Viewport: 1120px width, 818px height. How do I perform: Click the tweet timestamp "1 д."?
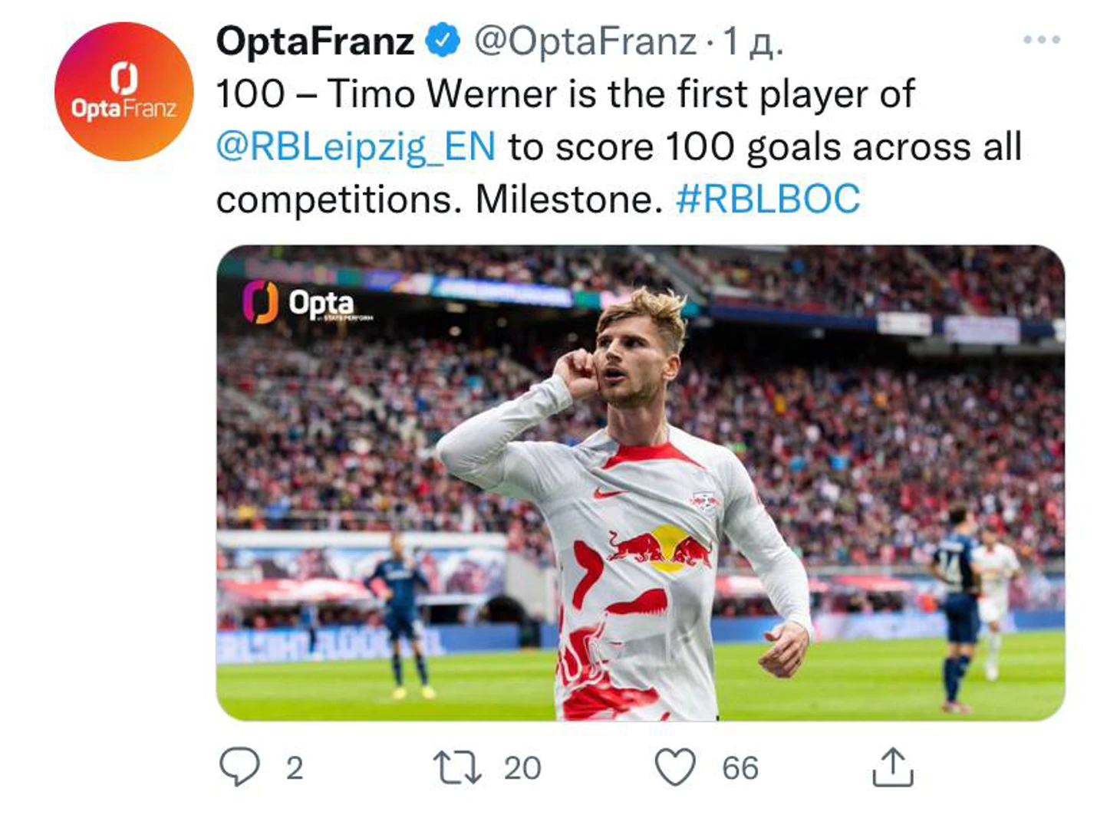point(753,41)
